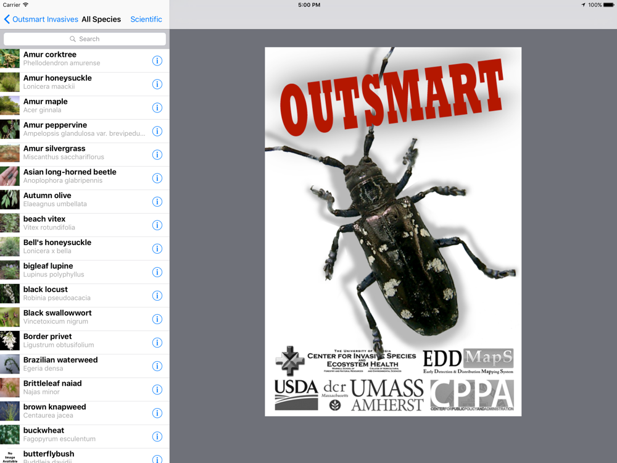Image resolution: width=617 pixels, height=463 pixels.
Task: Click 'Robinia pseudoacacia' scientific name
Action: click(x=57, y=298)
